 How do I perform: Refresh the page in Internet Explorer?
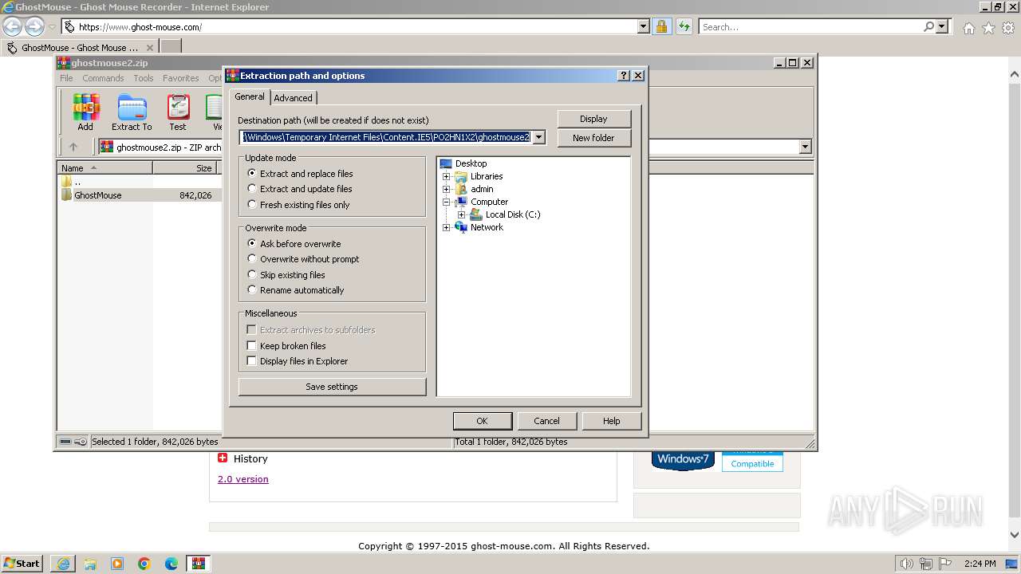(684, 26)
